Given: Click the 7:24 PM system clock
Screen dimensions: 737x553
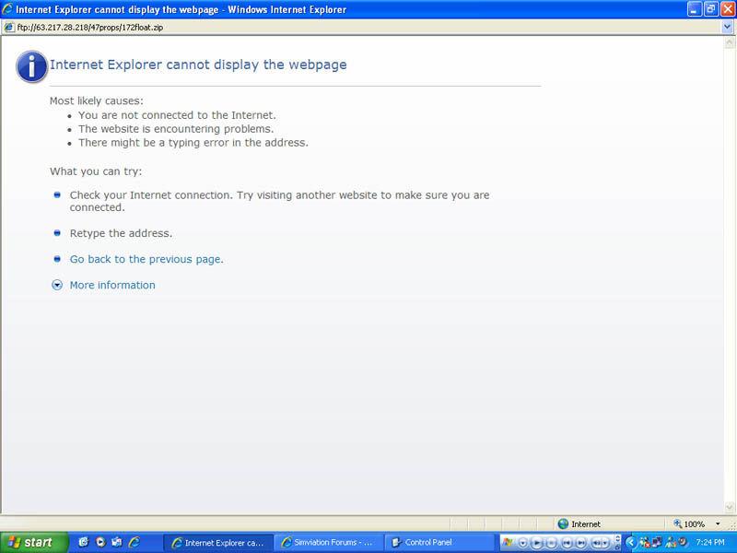Looking at the screenshot, I should [x=710, y=542].
